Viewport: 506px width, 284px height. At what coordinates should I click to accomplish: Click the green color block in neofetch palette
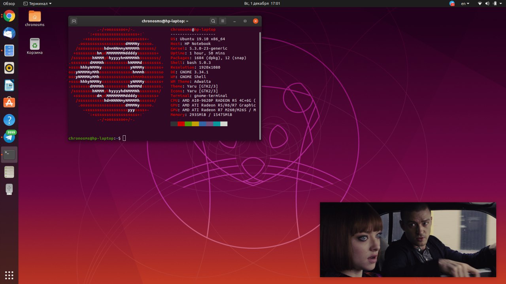[x=188, y=124]
